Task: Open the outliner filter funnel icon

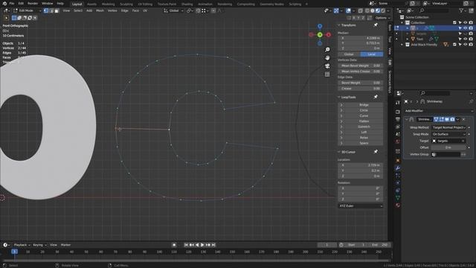Action: (x=461, y=10)
